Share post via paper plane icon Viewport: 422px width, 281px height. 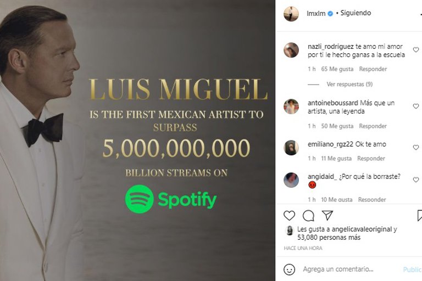pyautogui.click(x=327, y=215)
